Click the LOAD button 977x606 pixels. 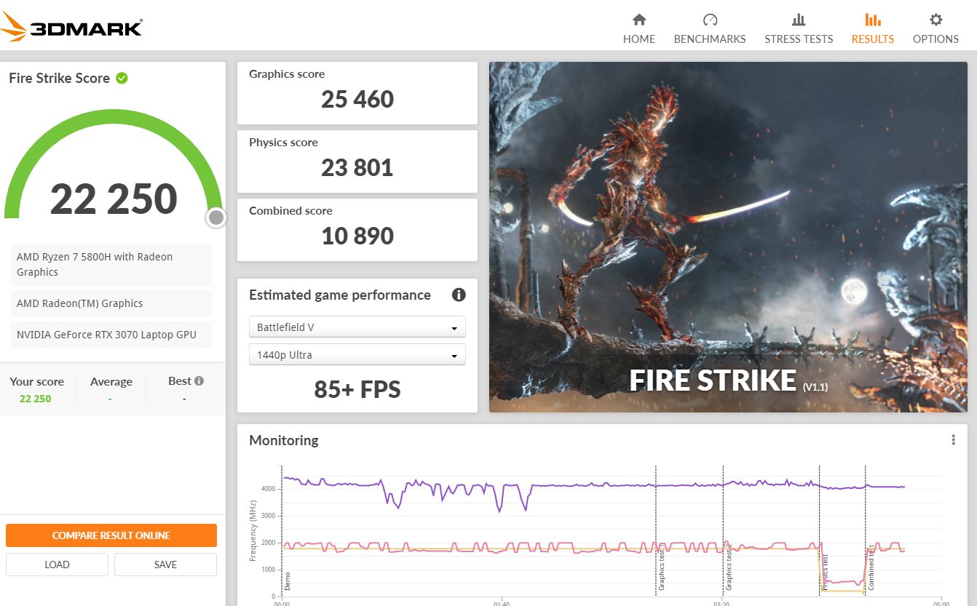[x=57, y=565]
